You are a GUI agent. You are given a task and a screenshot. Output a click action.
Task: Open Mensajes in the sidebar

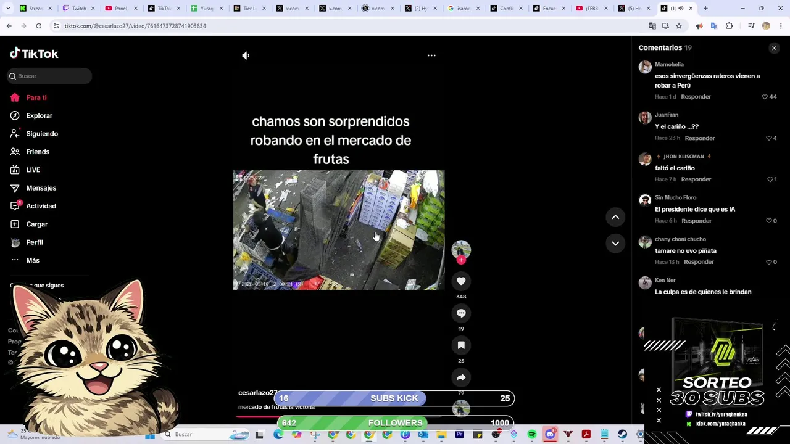41,188
